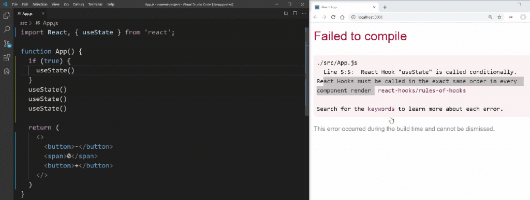Open the Search view in activity bar

point(6,29)
